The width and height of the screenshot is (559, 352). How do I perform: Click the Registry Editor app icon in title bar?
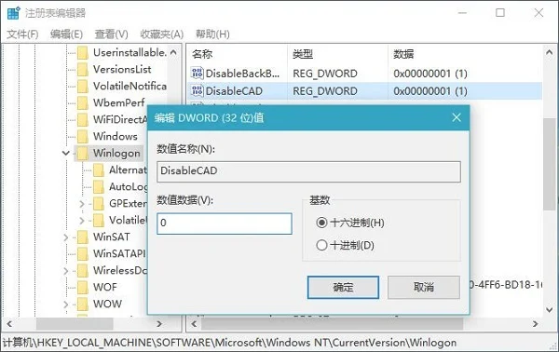[14, 13]
